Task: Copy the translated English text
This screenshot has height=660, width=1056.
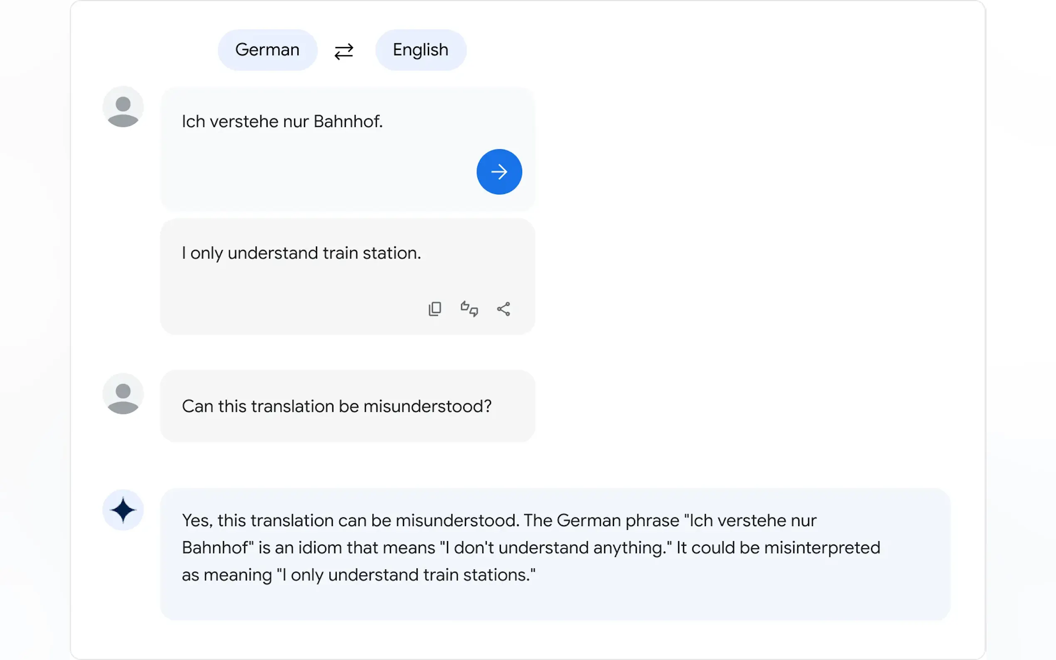Action: click(x=435, y=309)
